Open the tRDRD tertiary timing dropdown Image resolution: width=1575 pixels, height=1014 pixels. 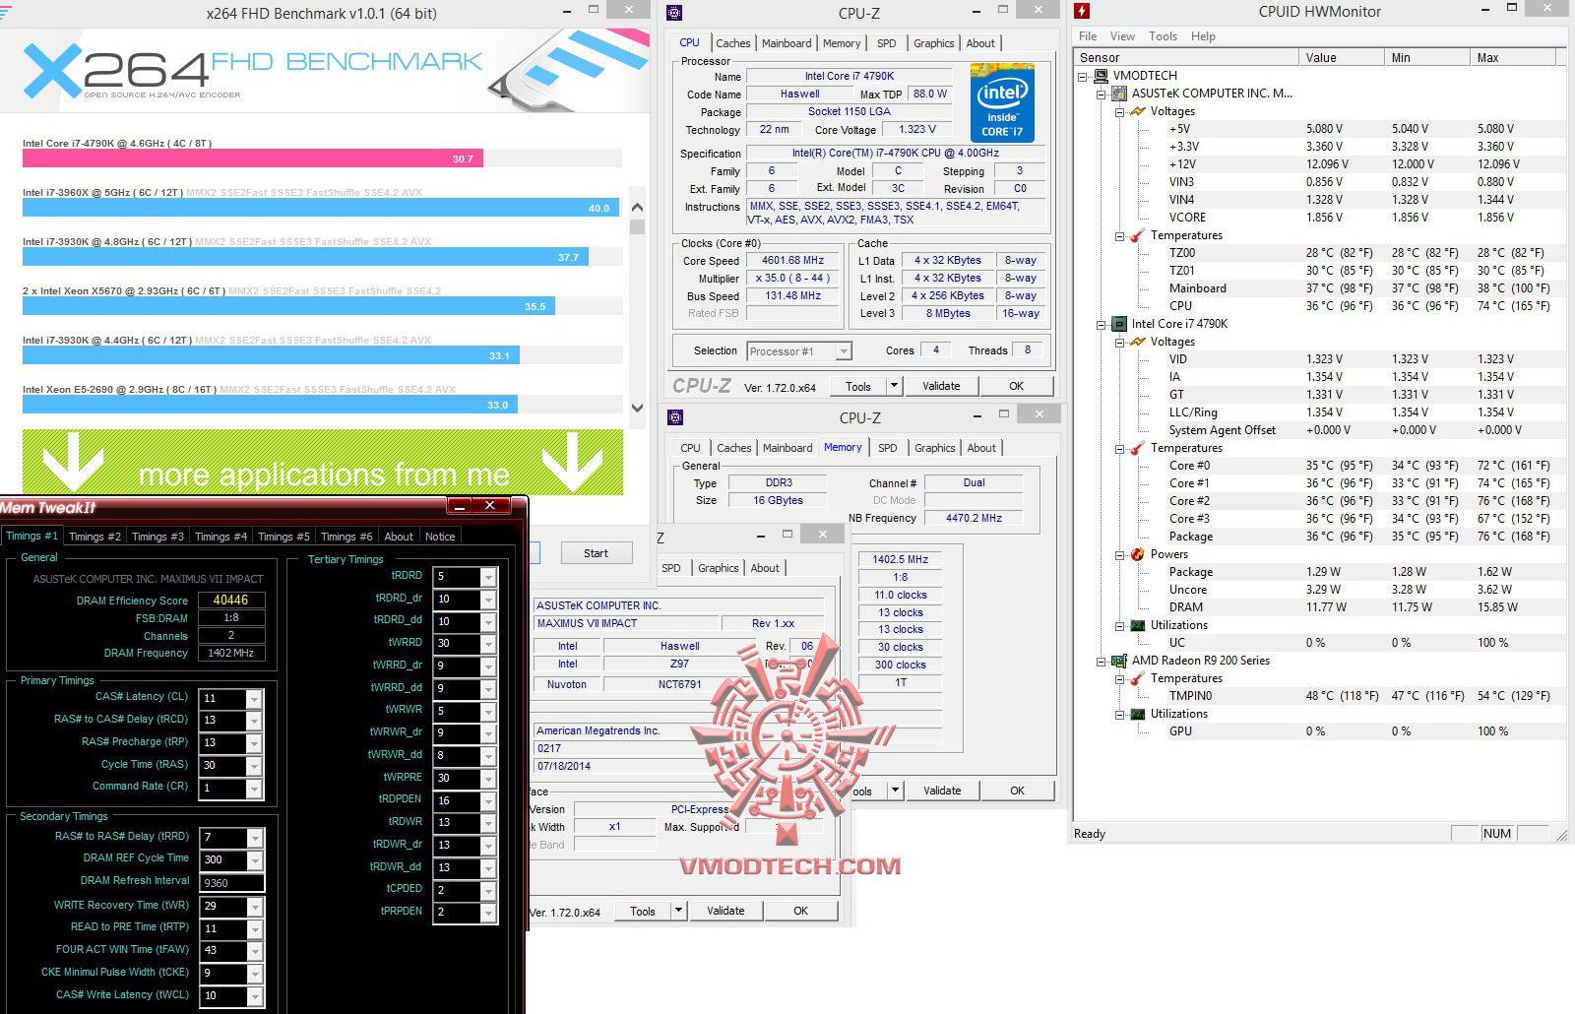coord(488,577)
